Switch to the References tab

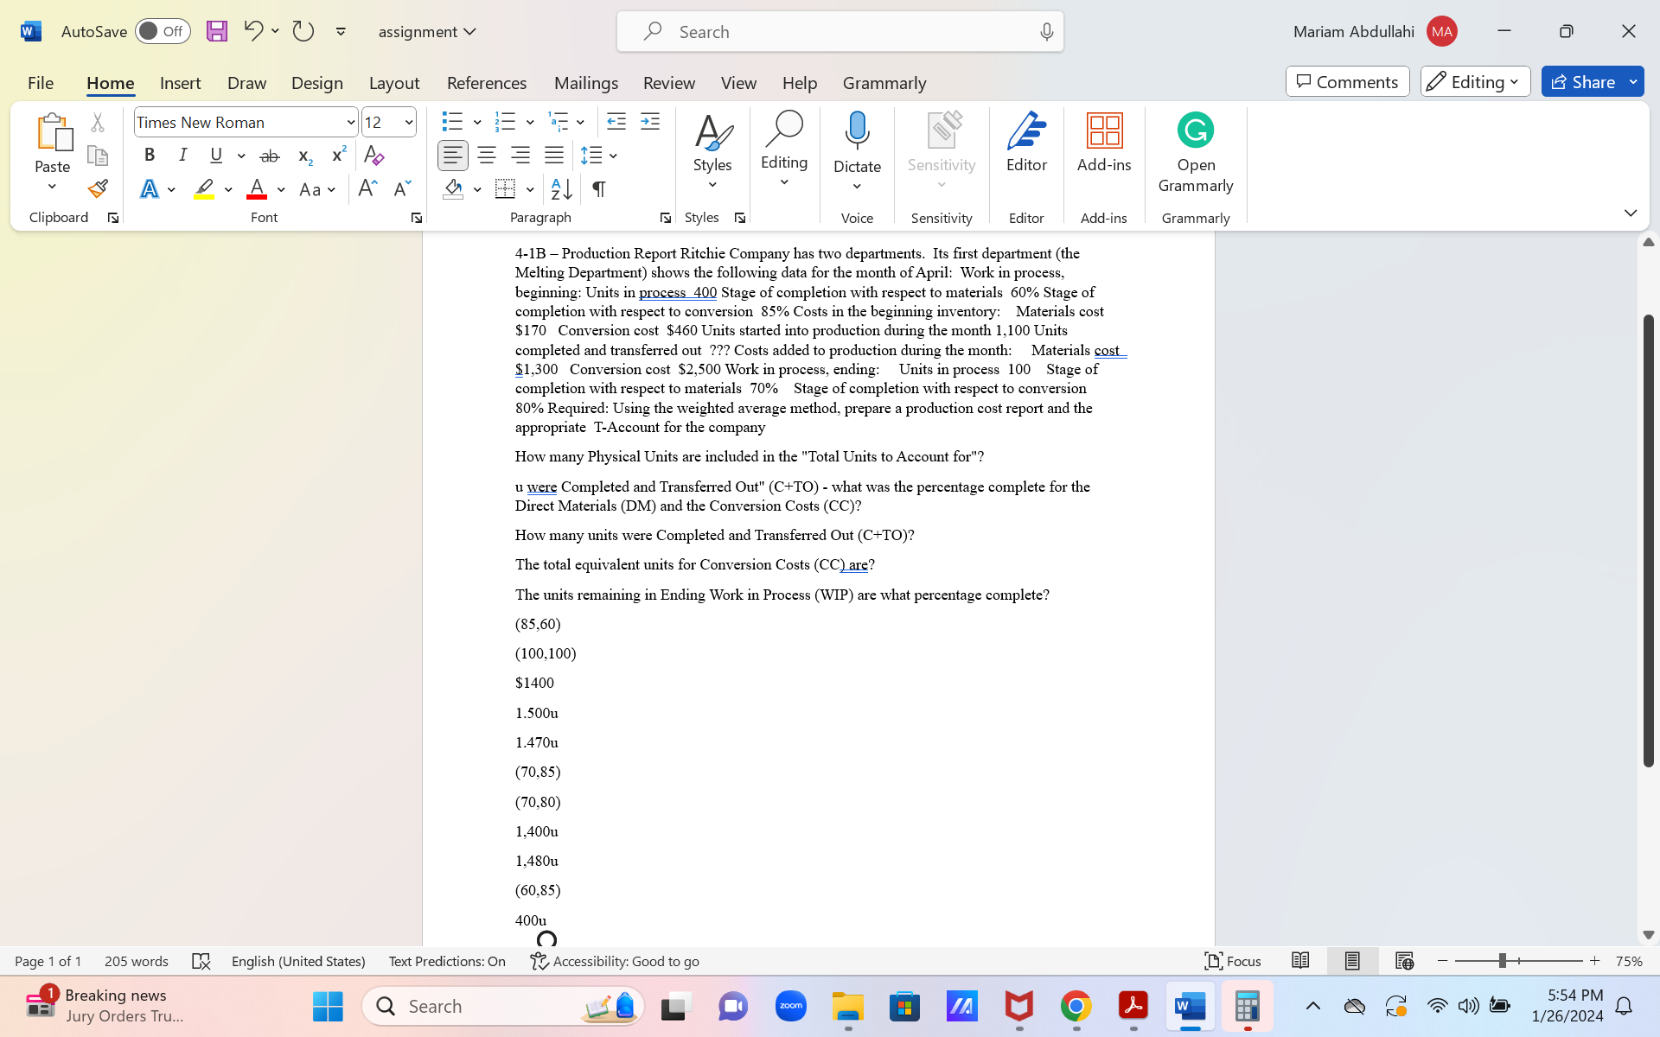(487, 82)
